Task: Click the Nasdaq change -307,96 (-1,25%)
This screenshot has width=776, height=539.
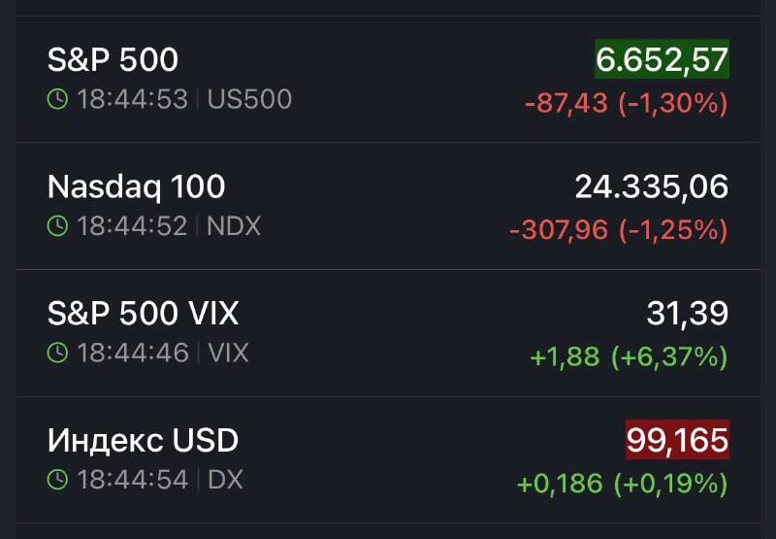Action: coord(618,229)
